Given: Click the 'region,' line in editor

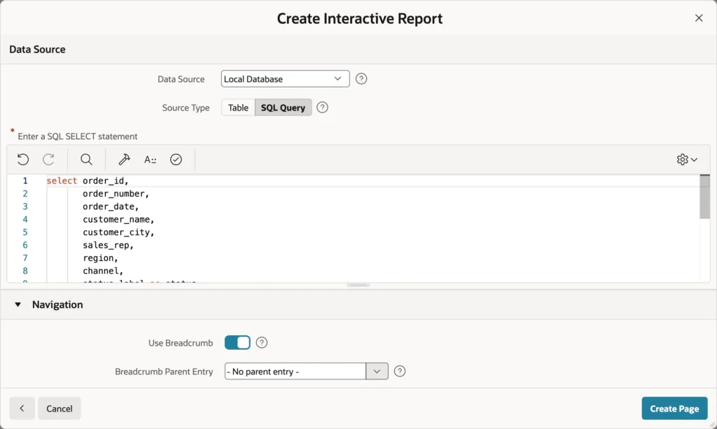Looking at the screenshot, I should pyautogui.click(x=100, y=258).
